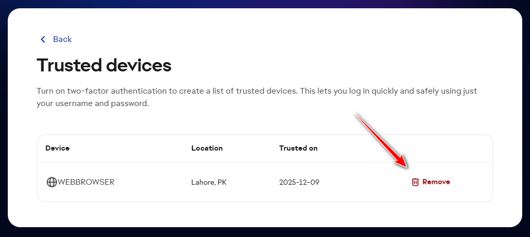Click the red annotation arrow's head
530x237 pixels.
405,164
